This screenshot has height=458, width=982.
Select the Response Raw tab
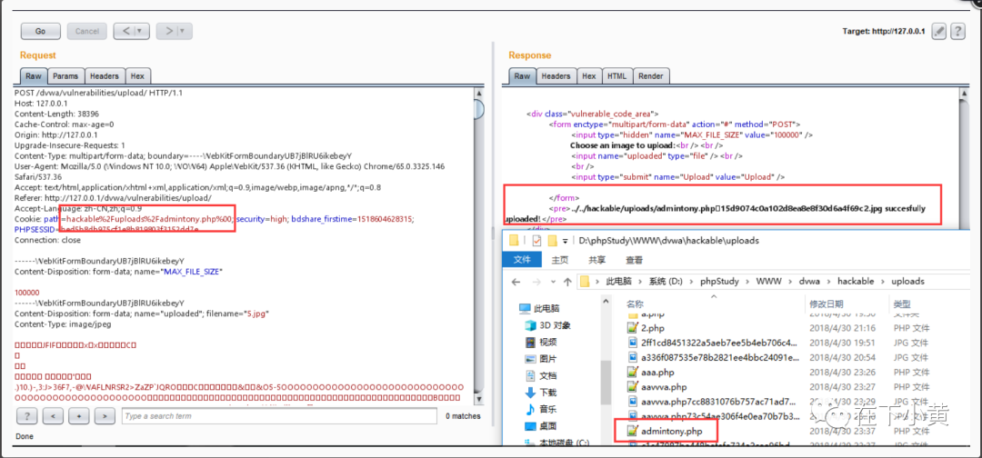coord(522,76)
